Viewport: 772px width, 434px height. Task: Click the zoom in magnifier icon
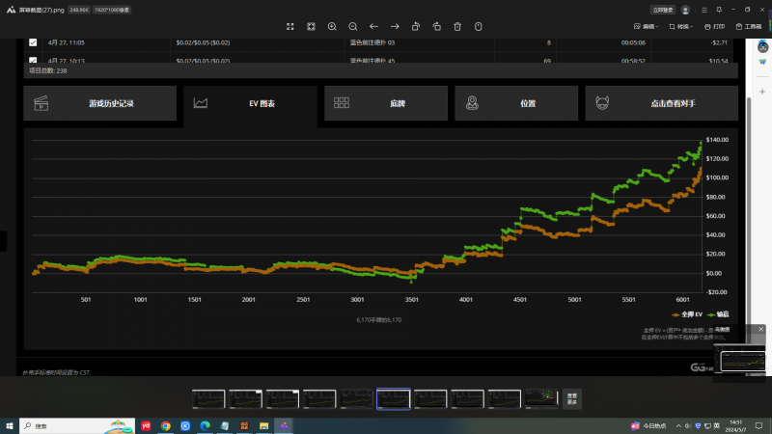(x=332, y=26)
